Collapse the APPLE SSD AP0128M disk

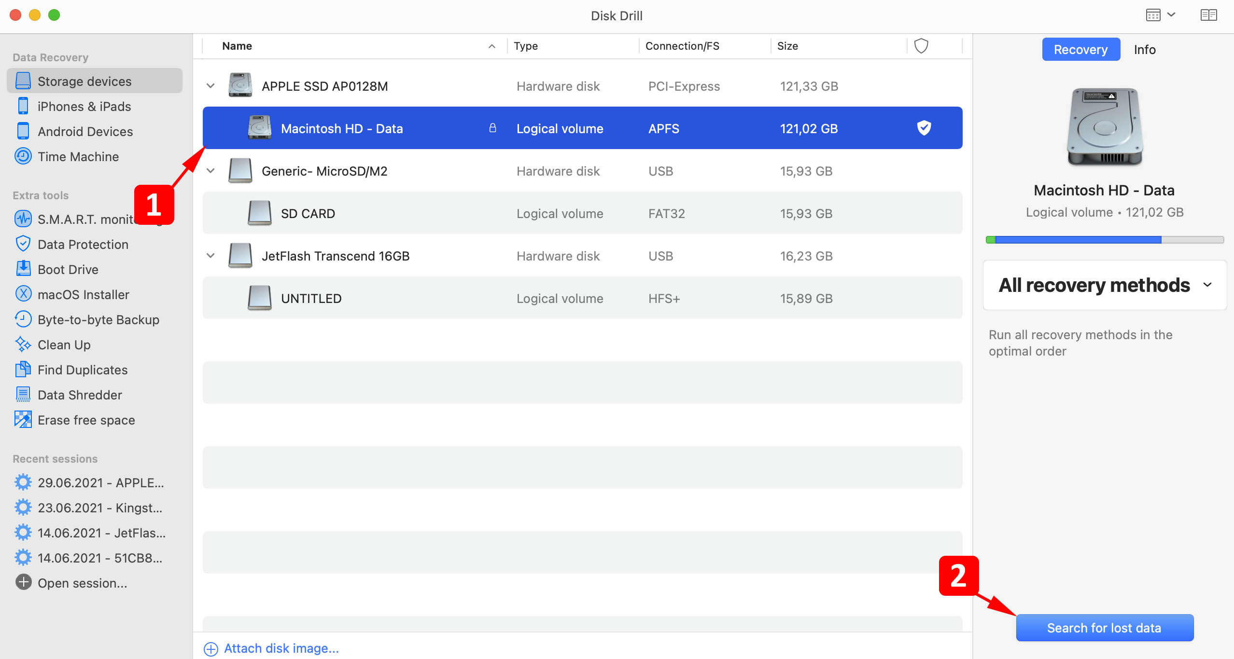pyautogui.click(x=210, y=86)
